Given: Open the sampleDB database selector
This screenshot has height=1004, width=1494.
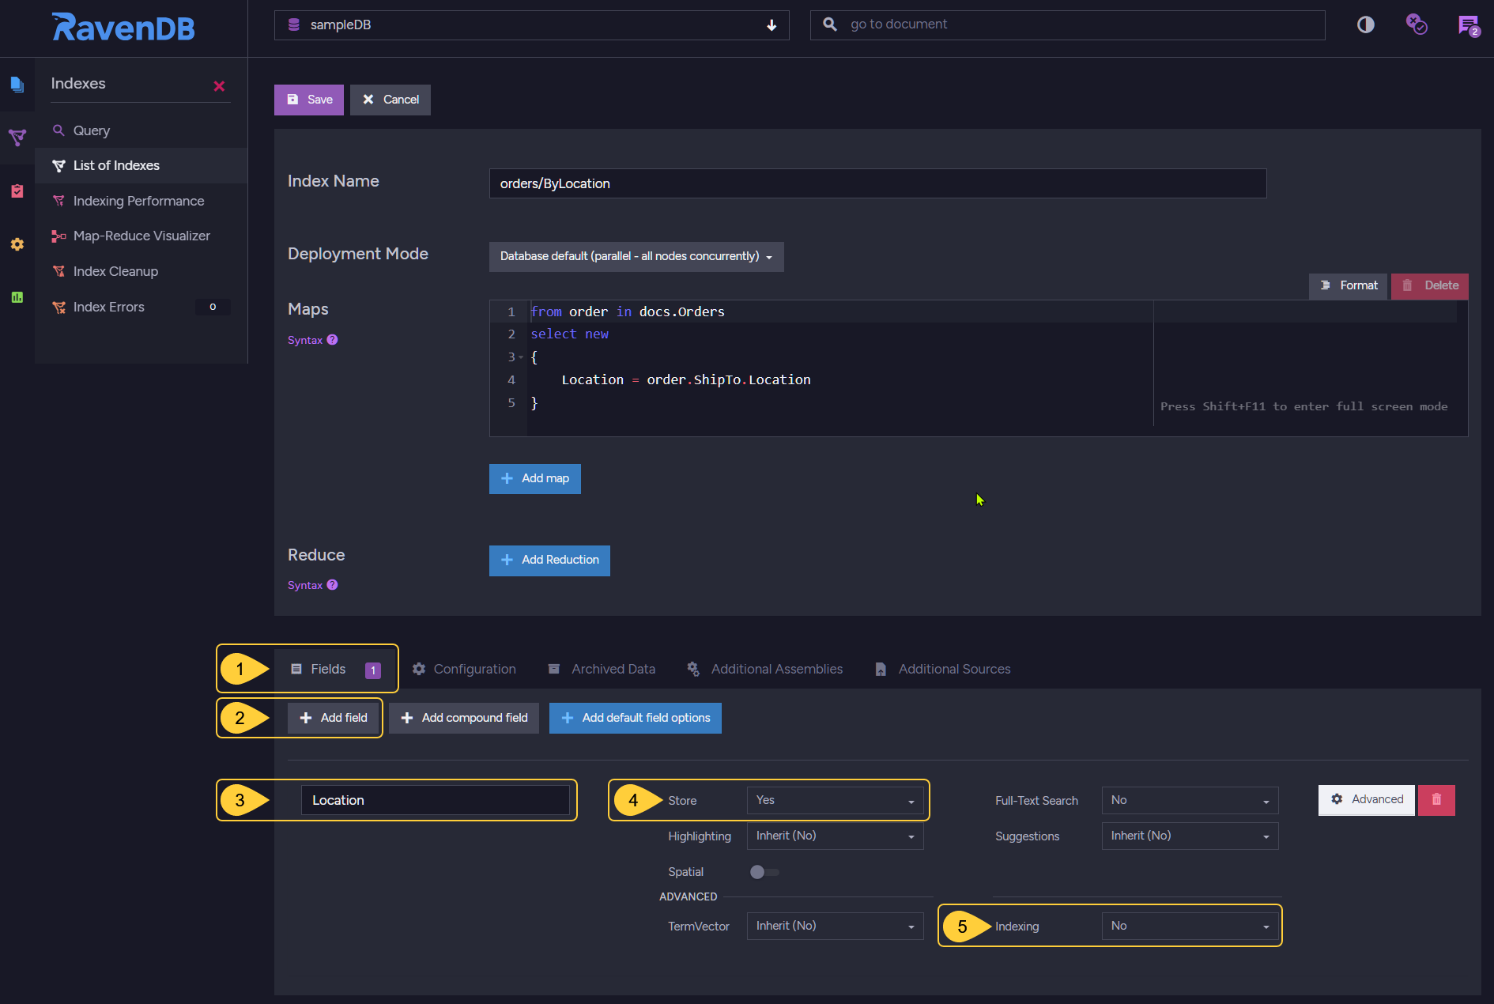Looking at the screenshot, I should click(x=532, y=25).
